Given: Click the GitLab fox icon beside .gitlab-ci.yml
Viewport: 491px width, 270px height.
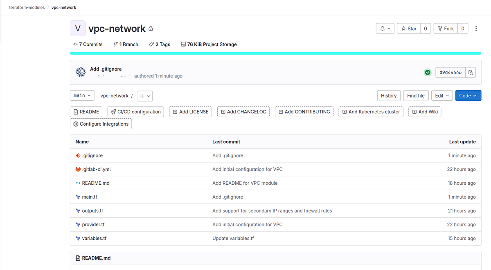Looking at the screenshot, I should 78,169.
